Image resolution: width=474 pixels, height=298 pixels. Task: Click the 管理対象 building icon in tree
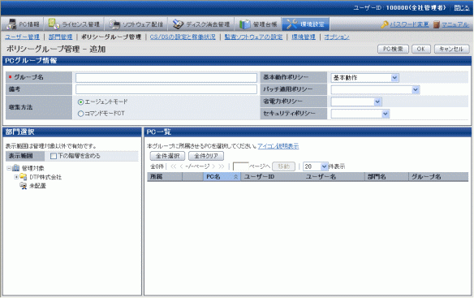click(16, 168)
